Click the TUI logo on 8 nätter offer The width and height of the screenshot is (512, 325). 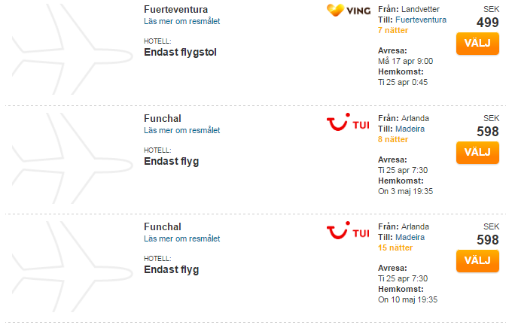[348, 122]
